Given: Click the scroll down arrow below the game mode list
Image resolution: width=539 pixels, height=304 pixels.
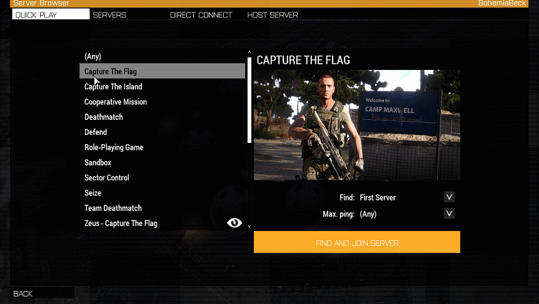Looking at the screenshot, I should pos(249,226).
